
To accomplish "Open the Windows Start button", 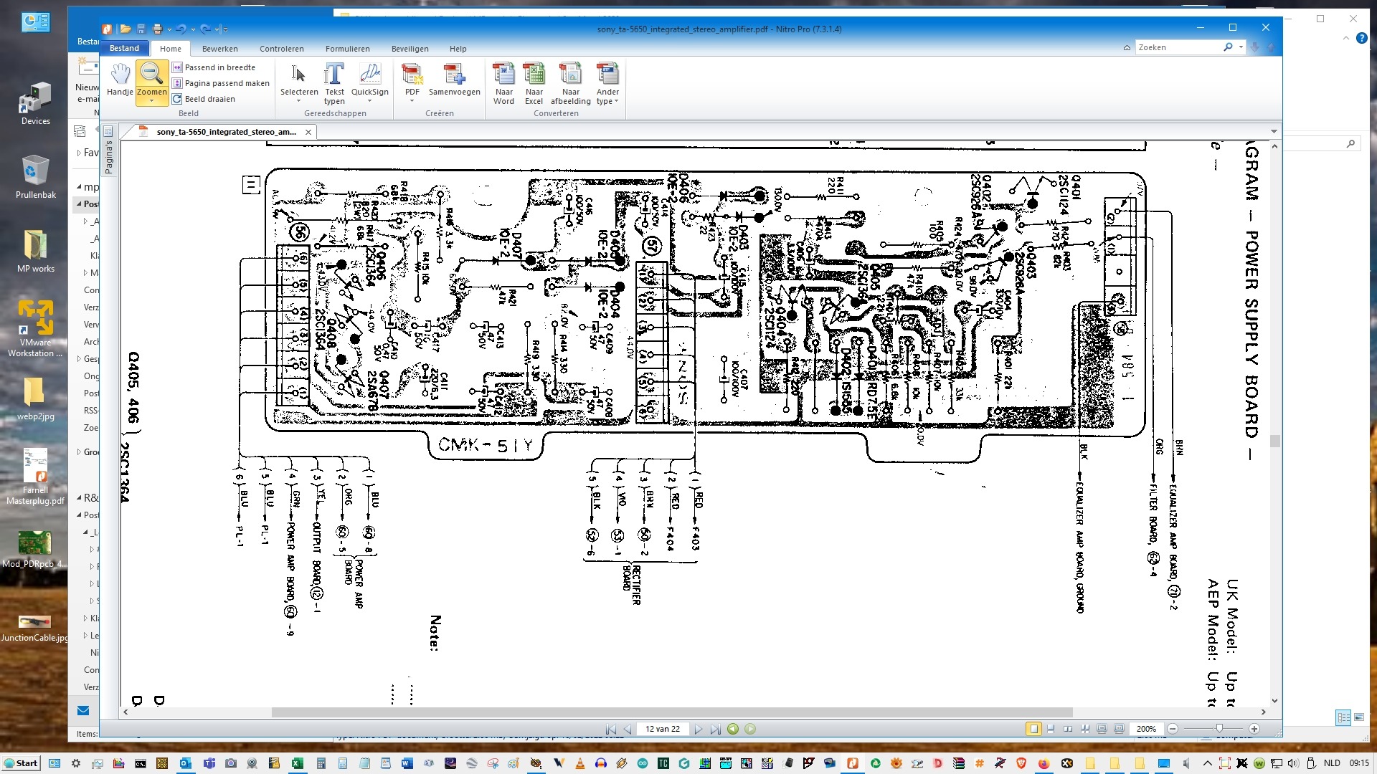I will [x=21, y=763].
